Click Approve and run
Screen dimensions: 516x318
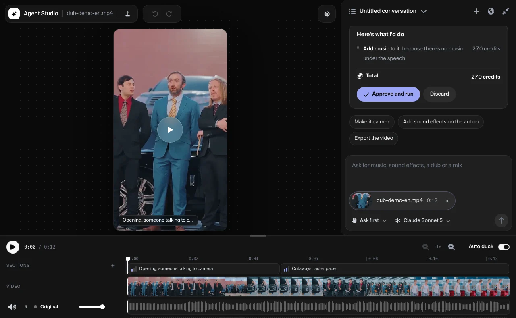tap(388, 94)
